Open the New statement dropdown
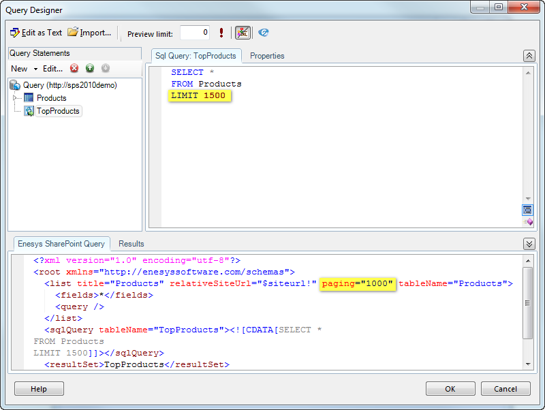 point(24,68)
